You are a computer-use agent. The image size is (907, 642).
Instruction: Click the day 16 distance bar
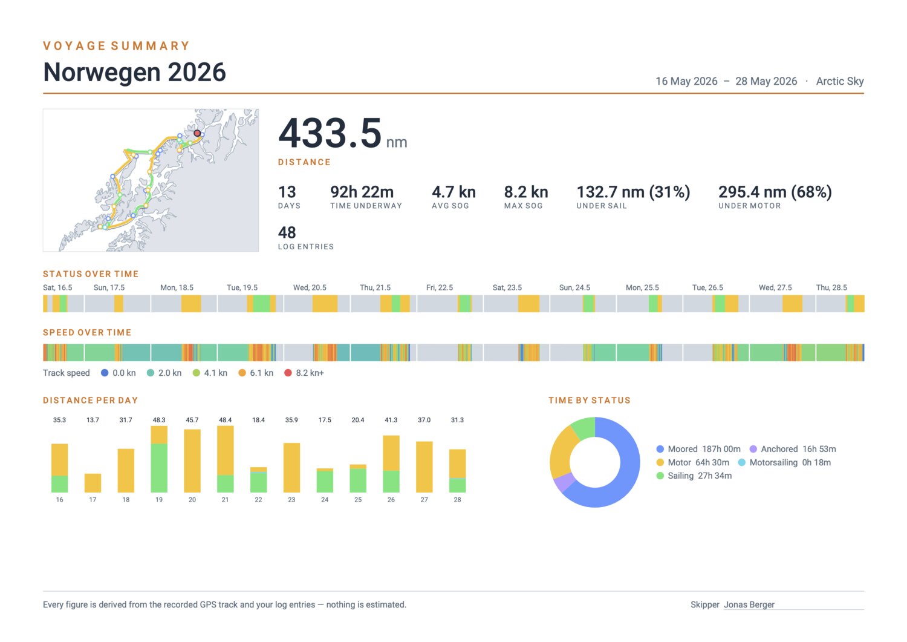pyautogui.click(x=59, y=468)
